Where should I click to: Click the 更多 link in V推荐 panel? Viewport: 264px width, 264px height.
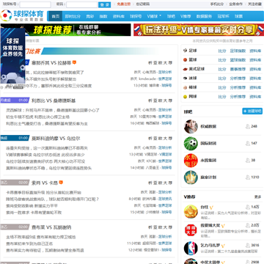(x=257, y=197)
